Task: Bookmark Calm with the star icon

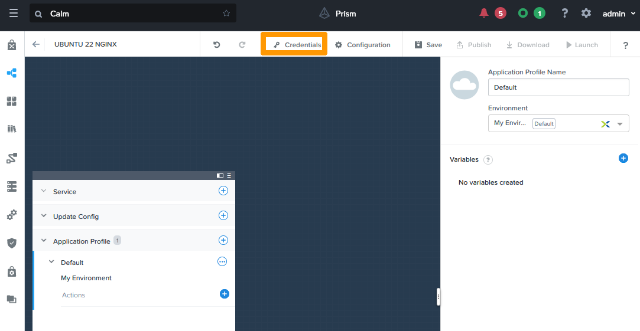Action: click(226, 13)
